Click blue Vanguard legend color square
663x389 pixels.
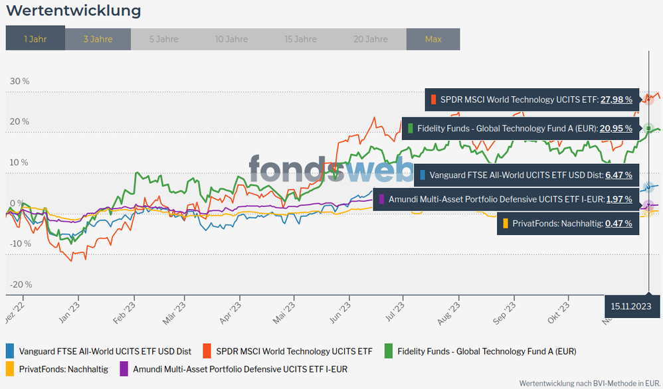tap(10, 351)
